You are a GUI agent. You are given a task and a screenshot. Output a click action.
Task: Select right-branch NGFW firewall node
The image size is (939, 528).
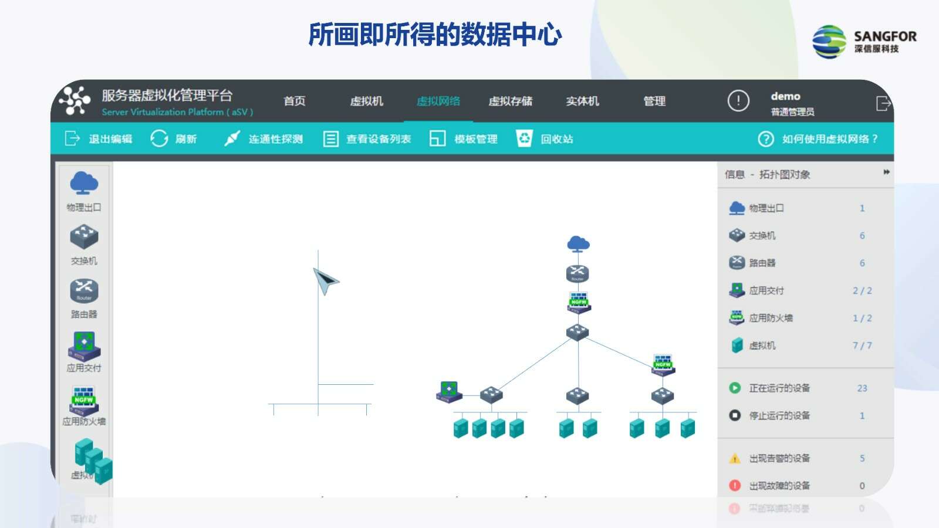663,364
